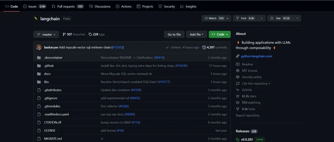Click the tag icon beside v0.0.283
The width and height of the screenshot is (334, 142).
tap(238, 140)
